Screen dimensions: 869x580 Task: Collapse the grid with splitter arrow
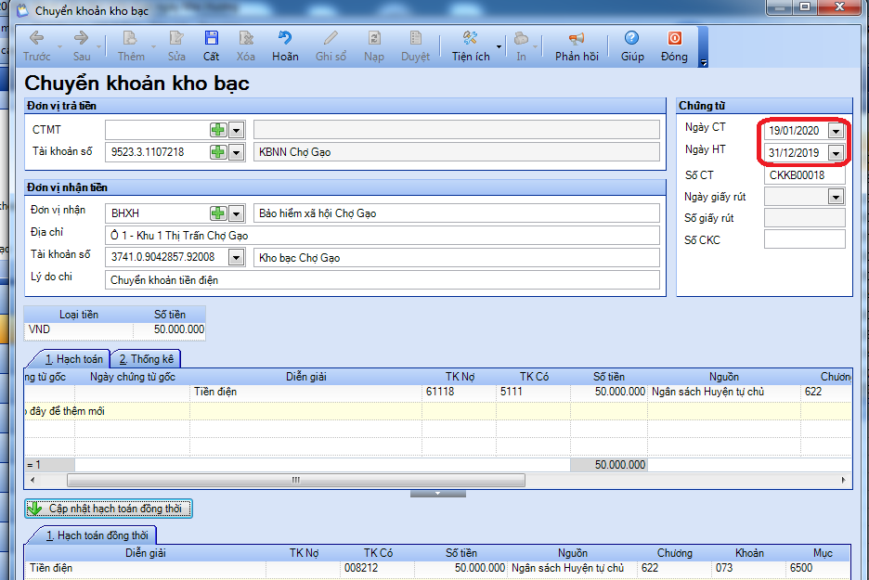(x=438, y=494)
